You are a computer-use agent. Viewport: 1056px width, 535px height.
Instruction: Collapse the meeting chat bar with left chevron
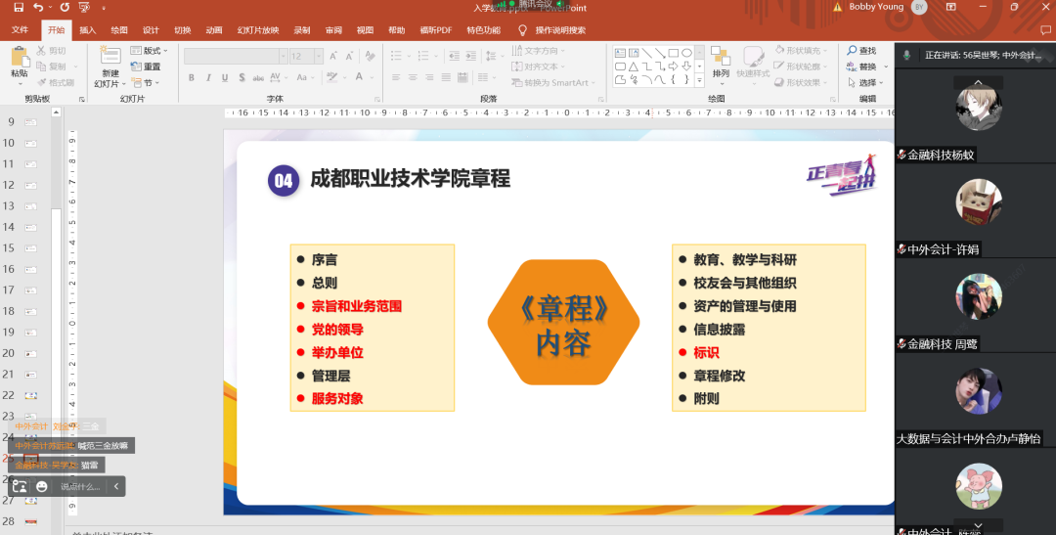point(116,486)
